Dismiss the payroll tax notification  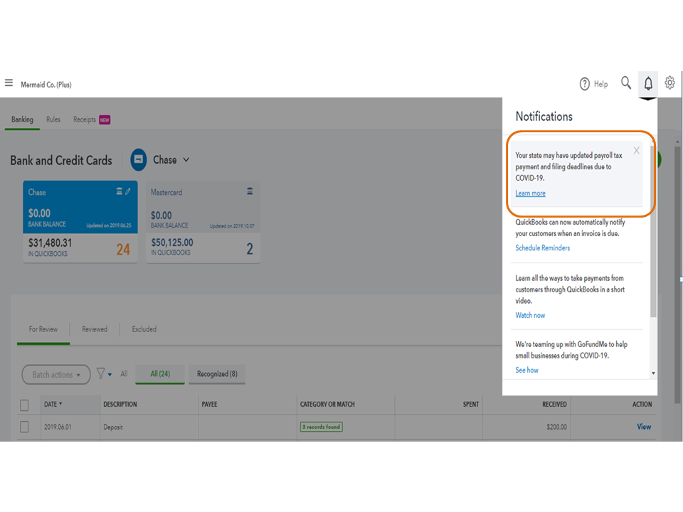coord(636,151)
